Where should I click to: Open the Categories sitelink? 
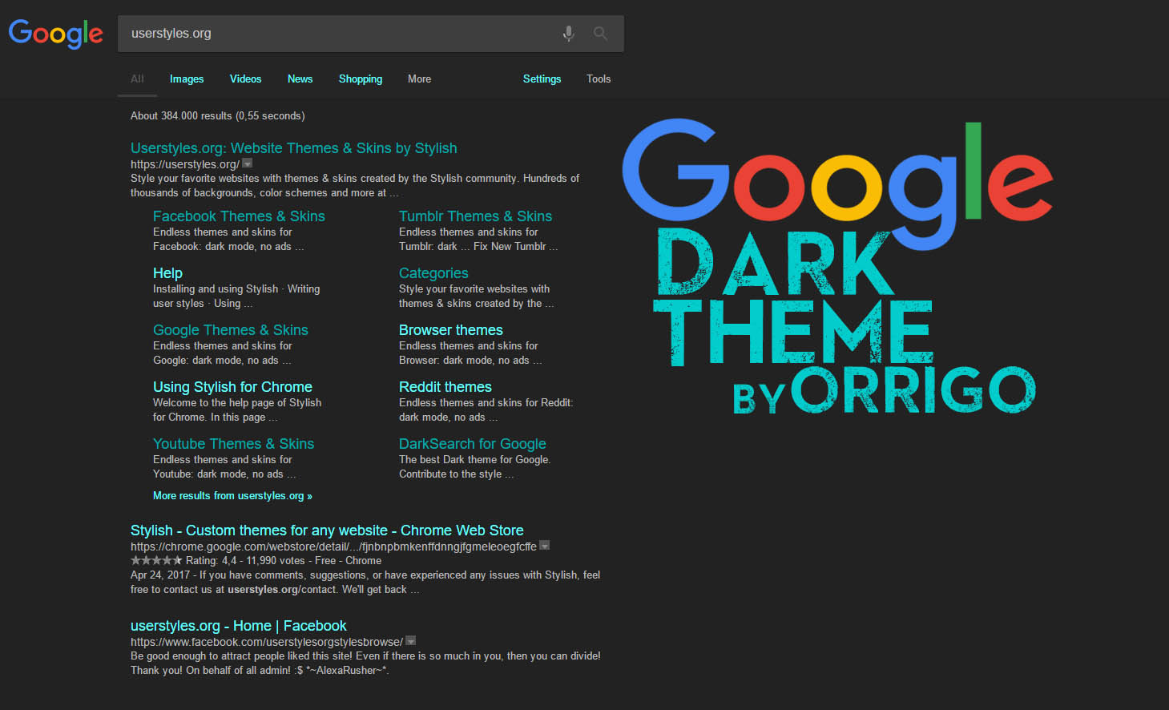[x=433, y=273]
